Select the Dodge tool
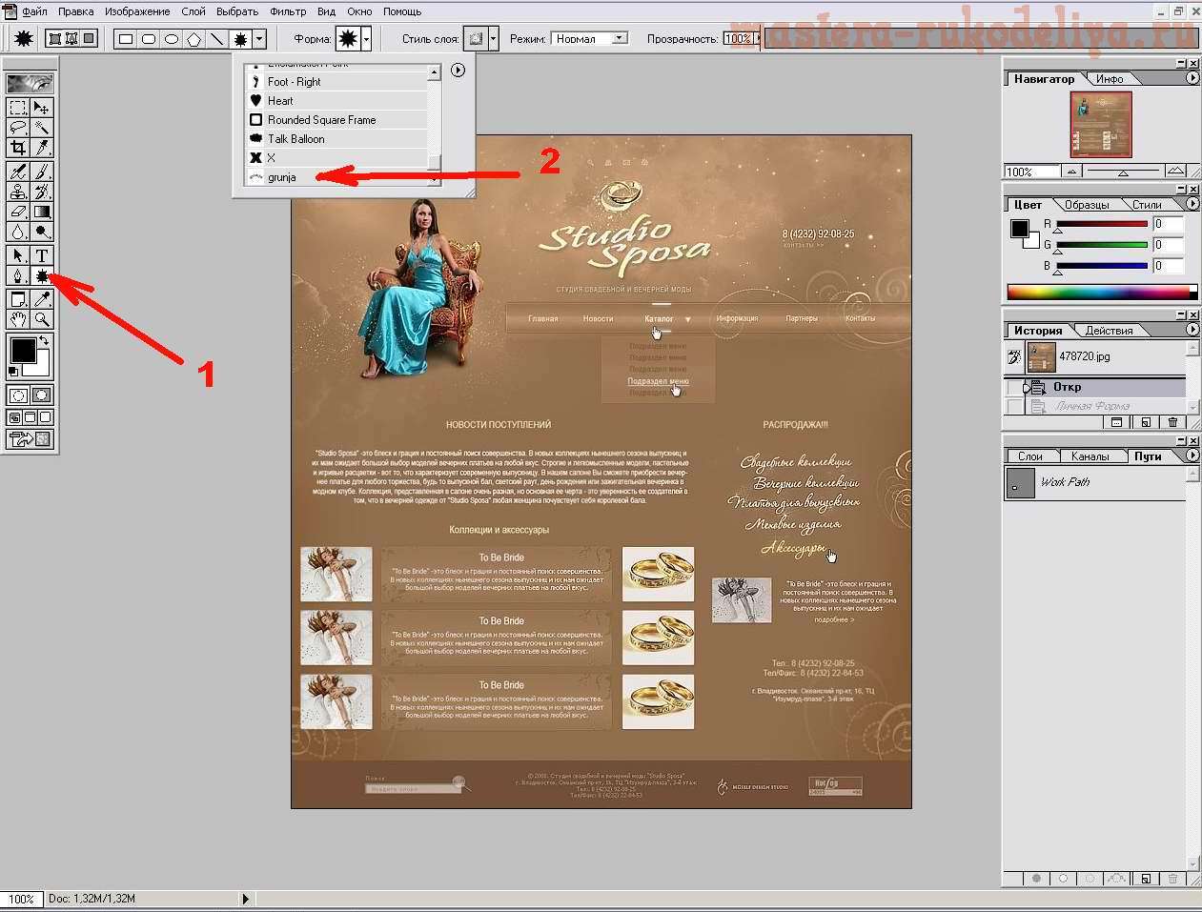Screen dimensions: 1202x912 [42, 232]
